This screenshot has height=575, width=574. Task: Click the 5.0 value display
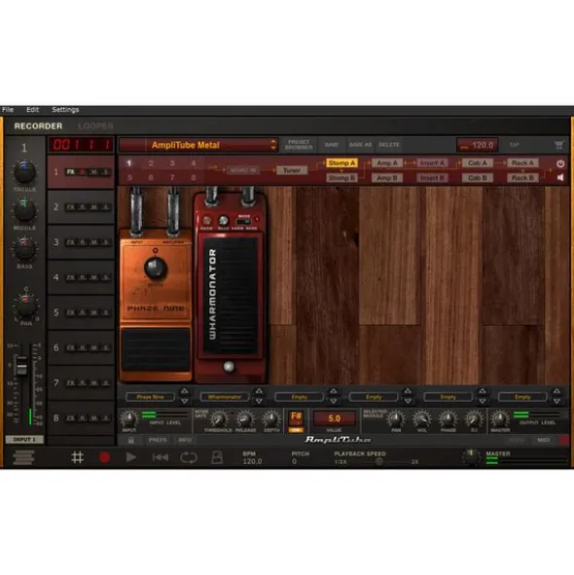point(334,418)
